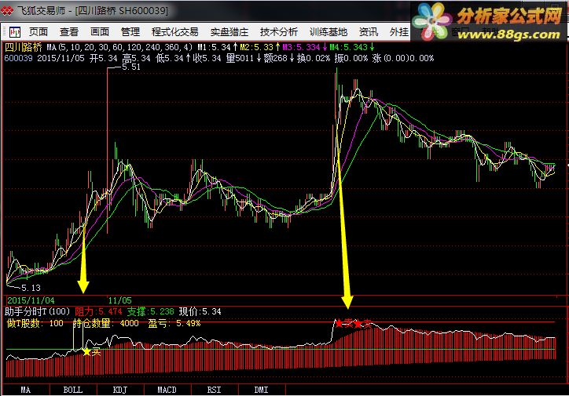Click the 助手分时T(100) indicator title
This screenshot has height=396, width=569.
click(x=37, y=311)
